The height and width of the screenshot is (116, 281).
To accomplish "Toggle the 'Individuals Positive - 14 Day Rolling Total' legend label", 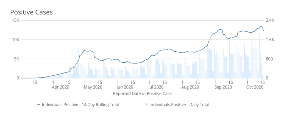I will click(x=80, y=105).
